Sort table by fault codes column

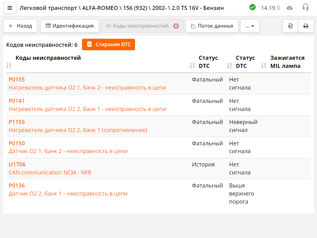[9, 66]
